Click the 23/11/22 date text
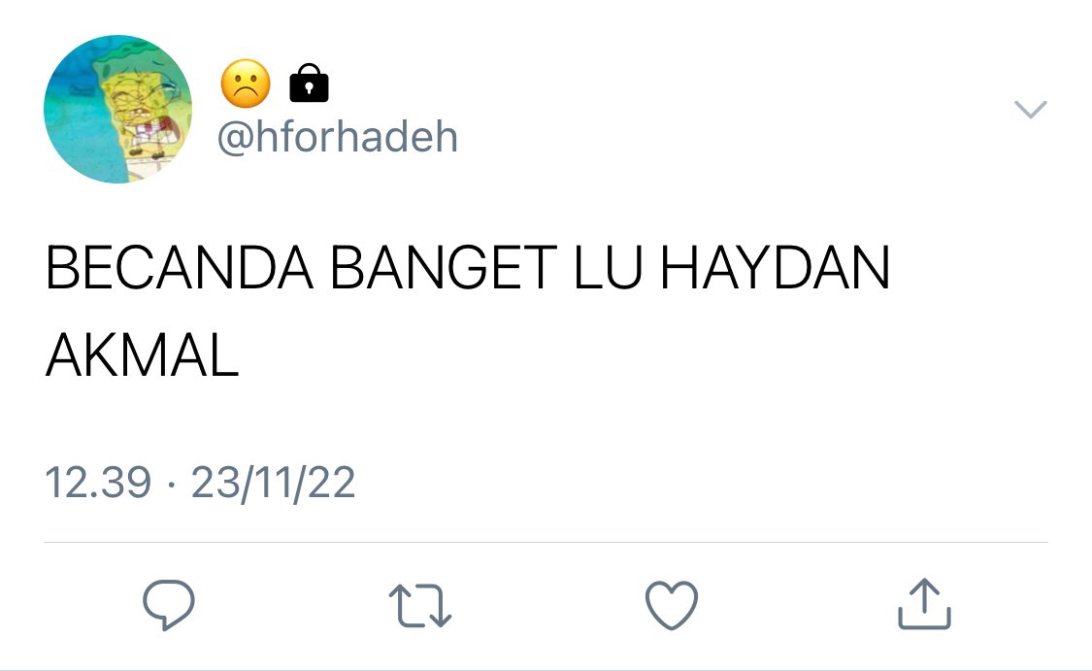 (x=273, y=483)
